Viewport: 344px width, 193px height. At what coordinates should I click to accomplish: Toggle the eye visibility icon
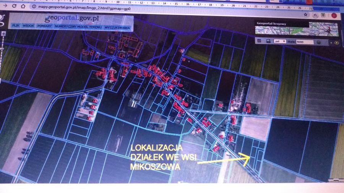(337, 43)
